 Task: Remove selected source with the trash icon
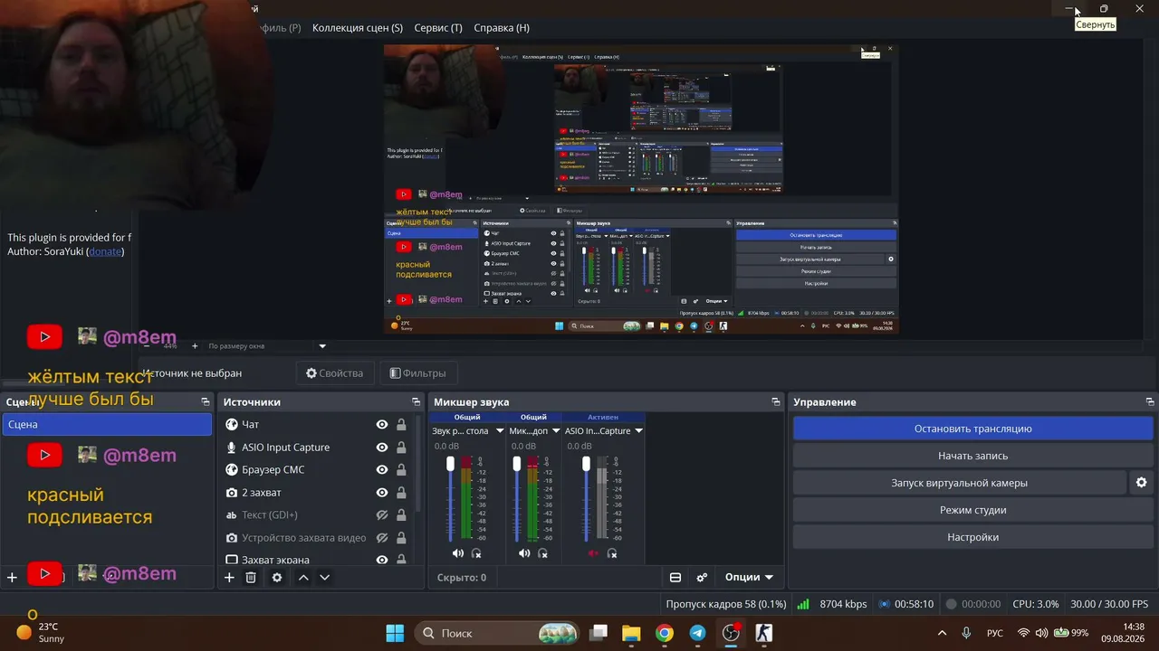click(251, 578)
